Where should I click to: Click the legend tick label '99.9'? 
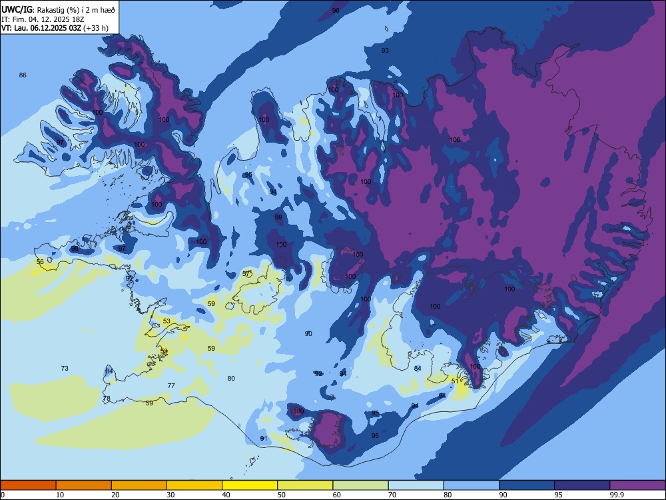(x=617, y=495)
